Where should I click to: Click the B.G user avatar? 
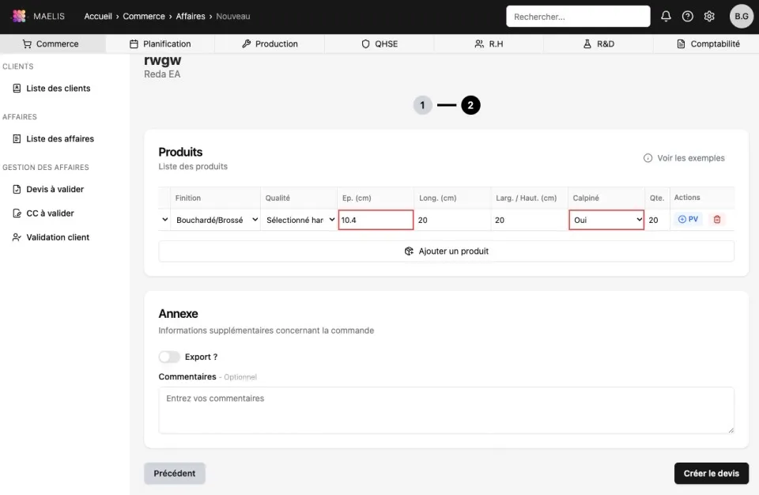pyautogui.click(x=741, y=17)
